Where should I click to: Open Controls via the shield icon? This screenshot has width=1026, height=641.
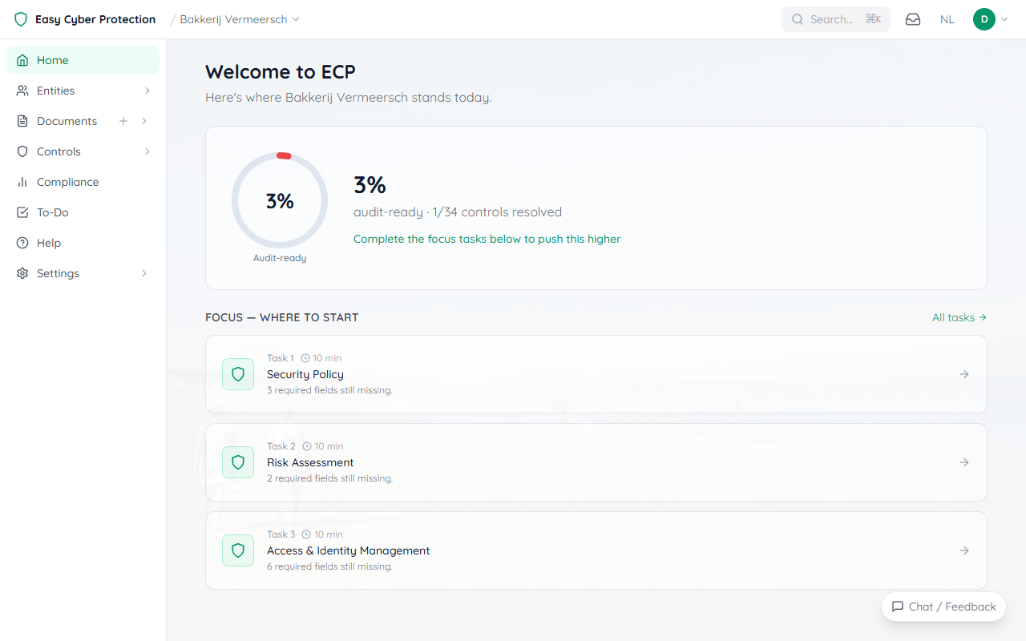pos(22,151)
